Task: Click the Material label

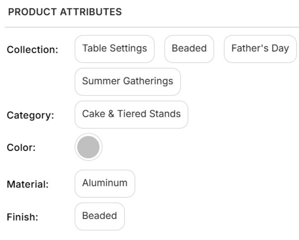Action: click(x=28, y=184)
